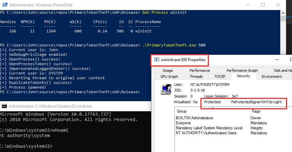The image size is (292, 152).
Task: Click the NT AUTHORITY\SYSTEM user value
Action: [x=210, y=85]
